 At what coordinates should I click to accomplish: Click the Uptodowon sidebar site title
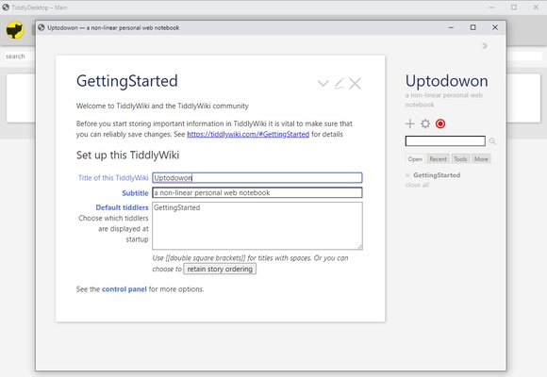[x=446, y=81]
